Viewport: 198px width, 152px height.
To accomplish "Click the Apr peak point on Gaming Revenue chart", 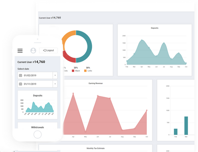I will (73, 94).
